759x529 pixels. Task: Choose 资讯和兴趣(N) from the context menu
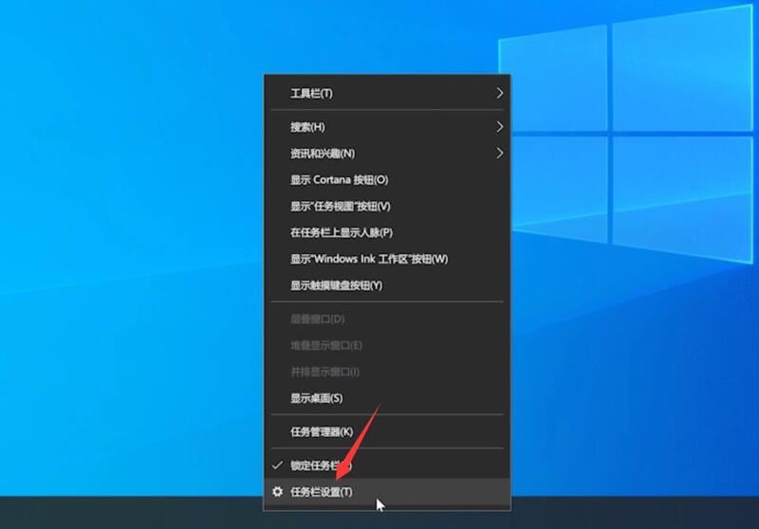[x=323, y=154]
